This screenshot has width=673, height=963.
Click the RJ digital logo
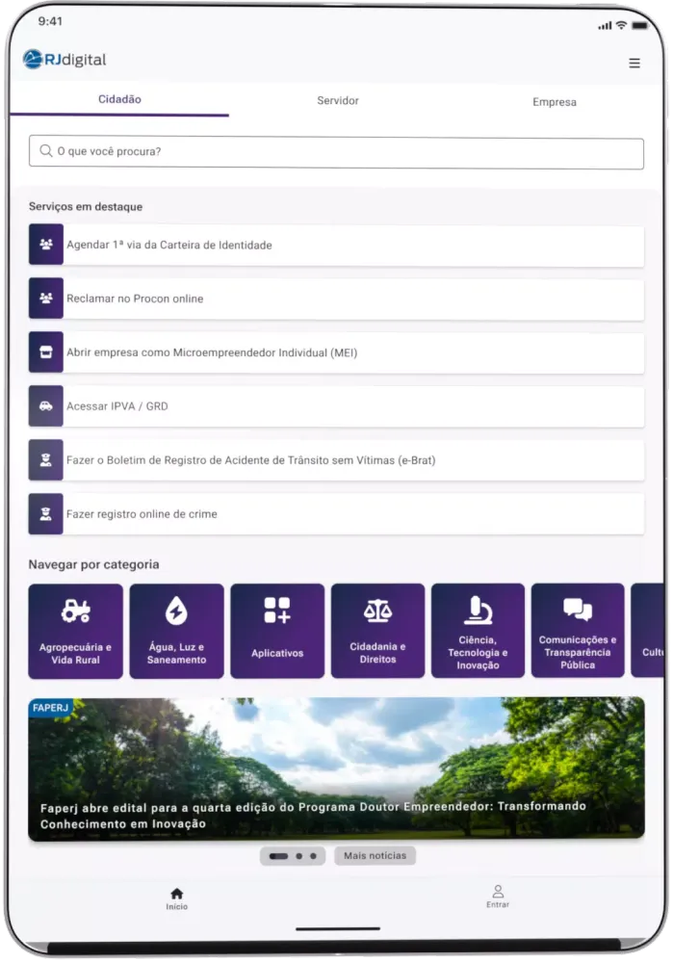pyautogui.click(x=65, y=60)
